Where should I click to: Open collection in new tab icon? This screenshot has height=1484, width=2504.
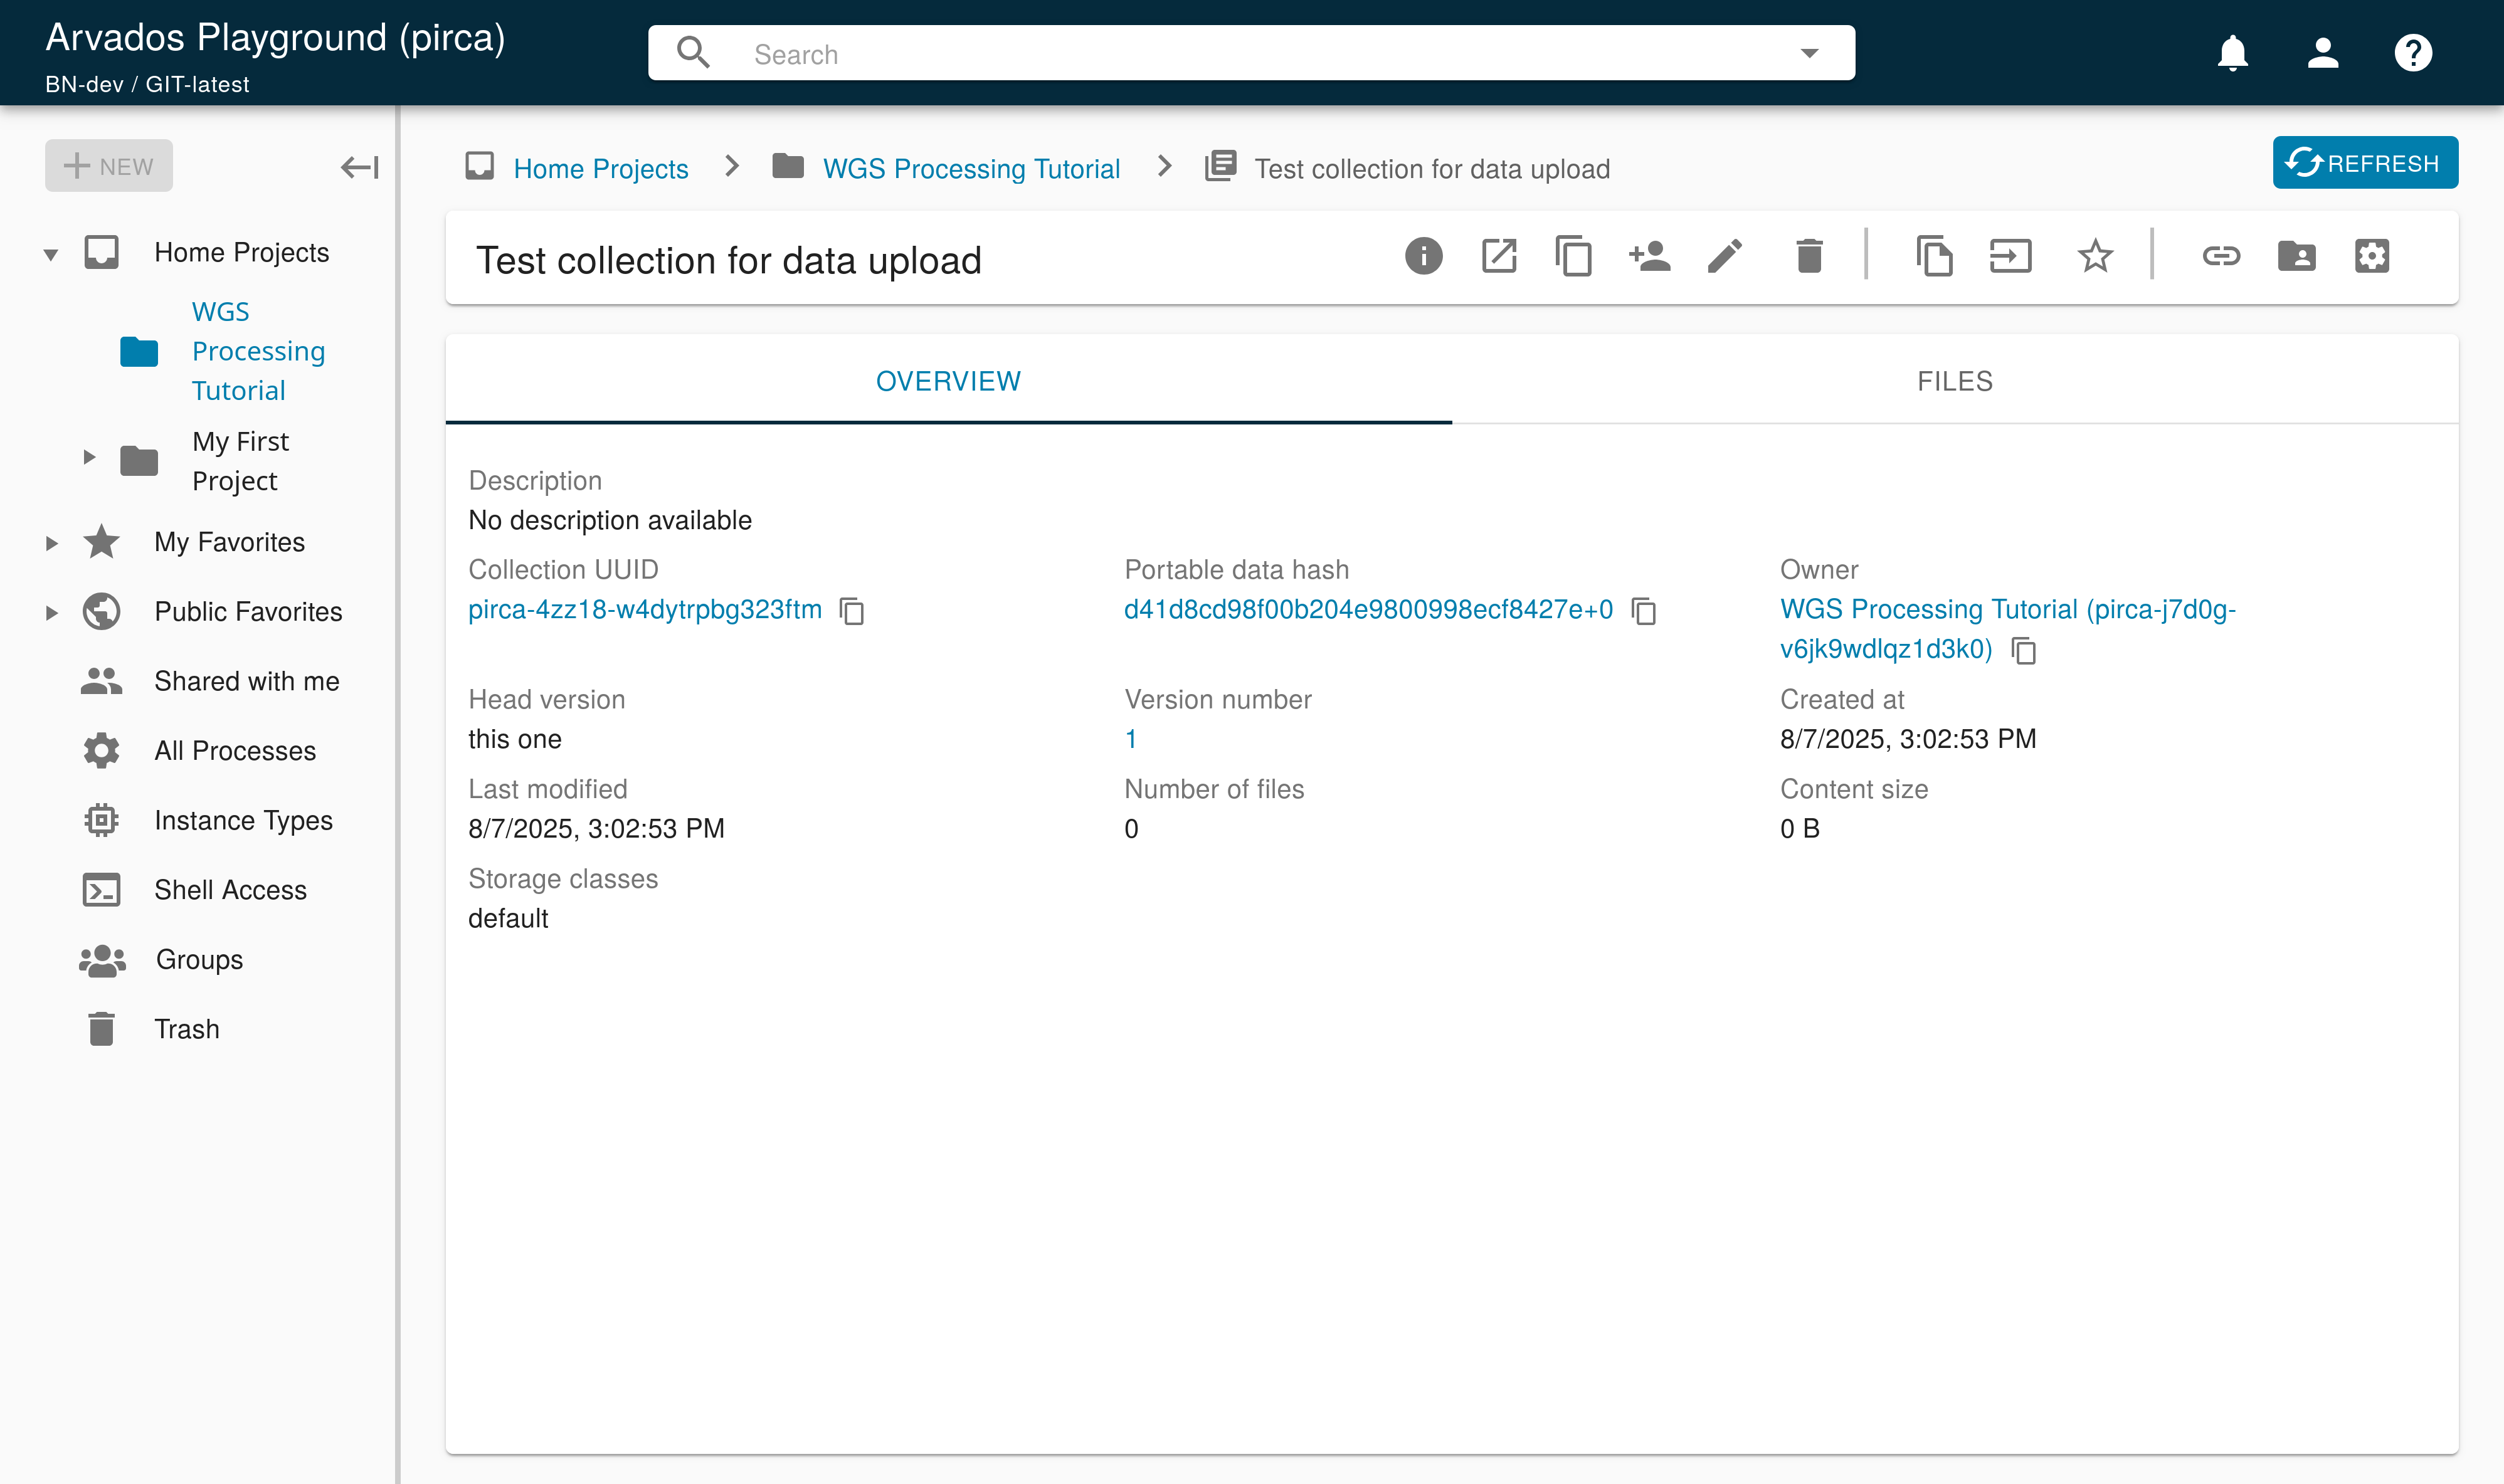[x=1498, y=256]
